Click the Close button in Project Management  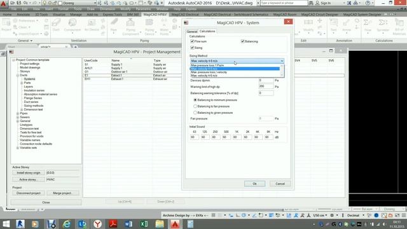click(46, 202)
